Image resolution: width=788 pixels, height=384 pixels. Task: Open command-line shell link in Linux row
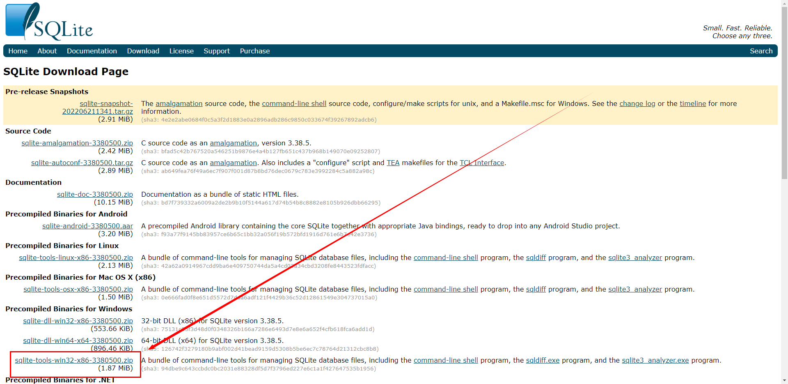coord(446,258)
